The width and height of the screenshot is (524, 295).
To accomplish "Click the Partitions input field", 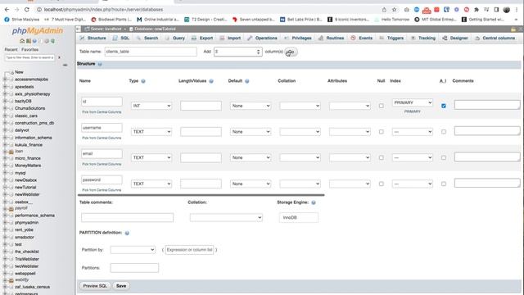I will point(134,268).
